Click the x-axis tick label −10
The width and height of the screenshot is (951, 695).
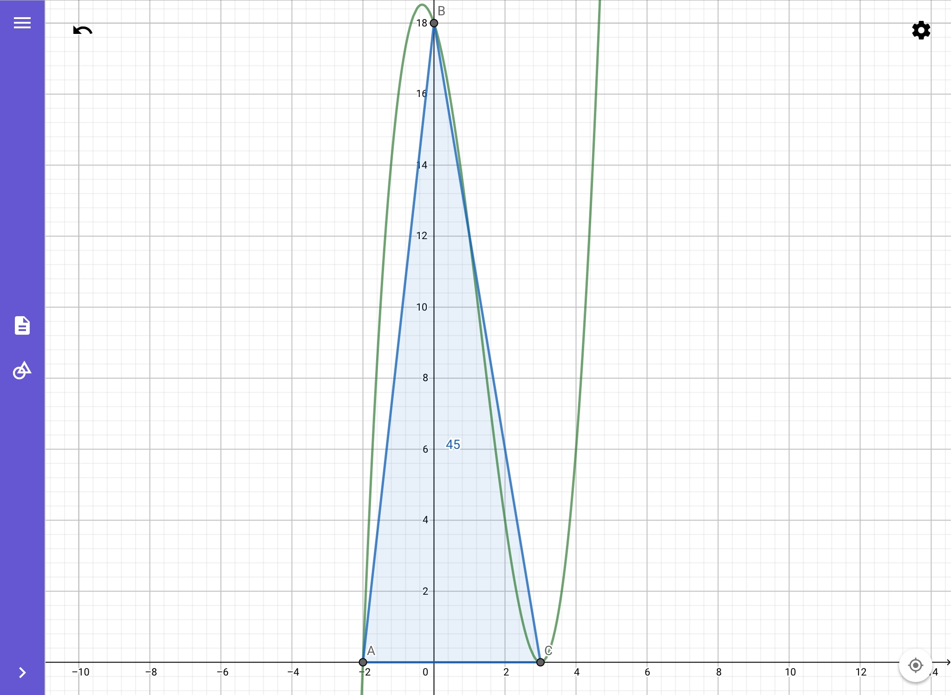click(80, 672)
